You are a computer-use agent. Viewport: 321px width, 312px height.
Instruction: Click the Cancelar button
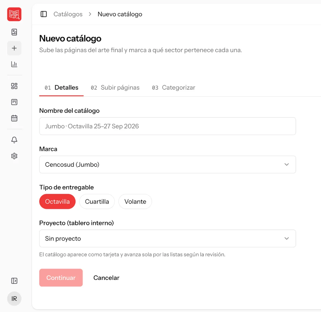click(x=106, y=278)
